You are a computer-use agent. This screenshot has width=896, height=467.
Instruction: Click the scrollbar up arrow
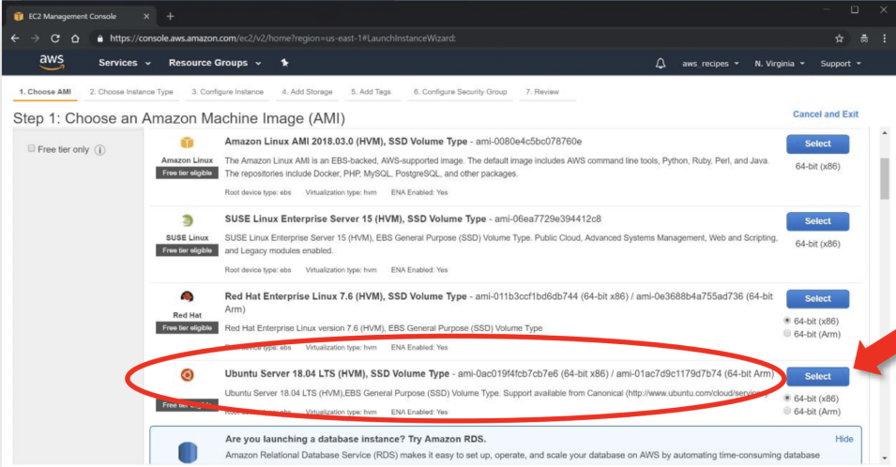pos(885,133)
